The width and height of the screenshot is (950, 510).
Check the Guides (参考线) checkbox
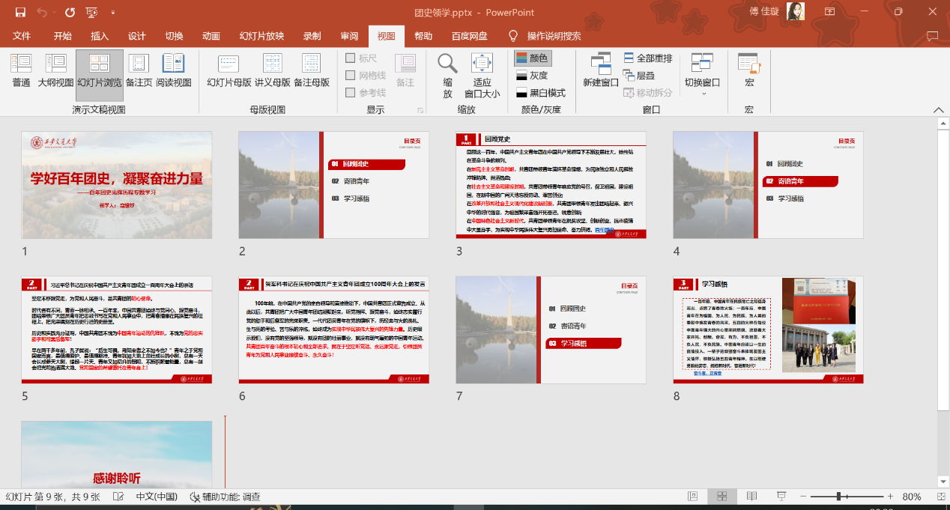click(x=351, y=93)
